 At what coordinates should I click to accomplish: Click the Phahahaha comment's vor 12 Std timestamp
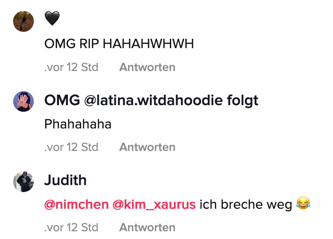(71, 147)
